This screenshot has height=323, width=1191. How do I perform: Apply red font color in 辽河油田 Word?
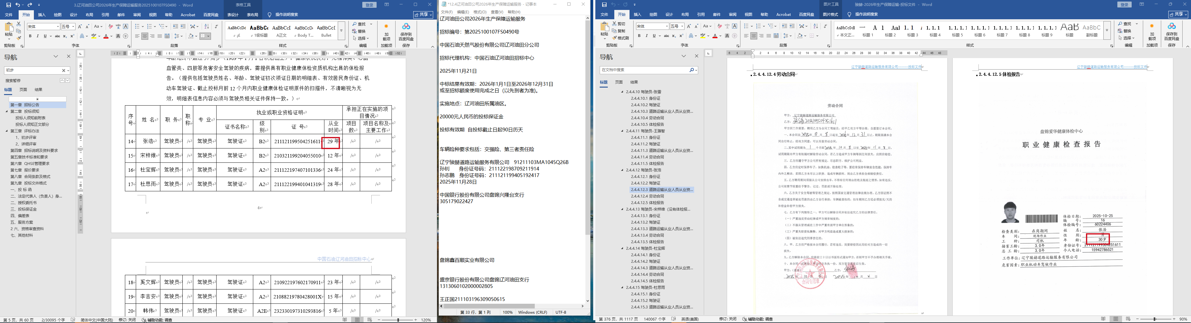pyautogui.click(x=106, y=36)
